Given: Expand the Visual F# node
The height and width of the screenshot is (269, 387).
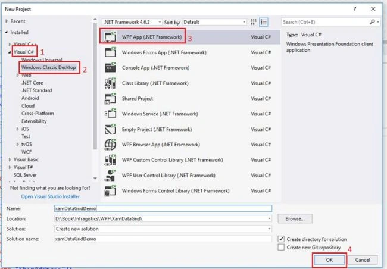Looking at the screenshot, I should coord(10,167).
